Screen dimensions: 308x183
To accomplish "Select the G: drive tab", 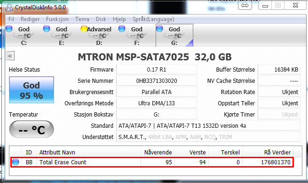I will pyautogui.click(x=174, y=35).
